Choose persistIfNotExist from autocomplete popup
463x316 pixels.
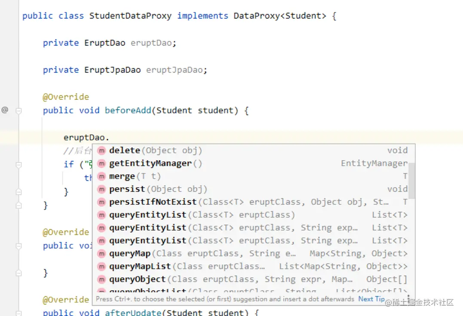[253, 202]
